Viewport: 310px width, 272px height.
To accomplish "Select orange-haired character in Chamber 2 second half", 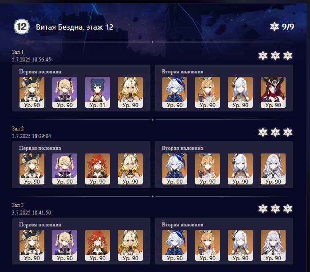I will (x=208, y=169).
